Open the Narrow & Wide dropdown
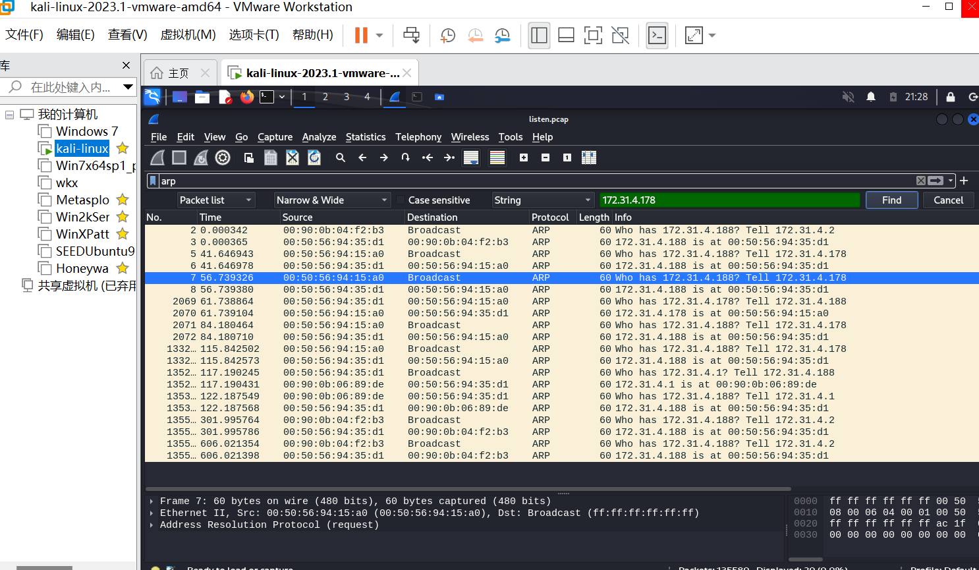 click(x=333, y=200)
